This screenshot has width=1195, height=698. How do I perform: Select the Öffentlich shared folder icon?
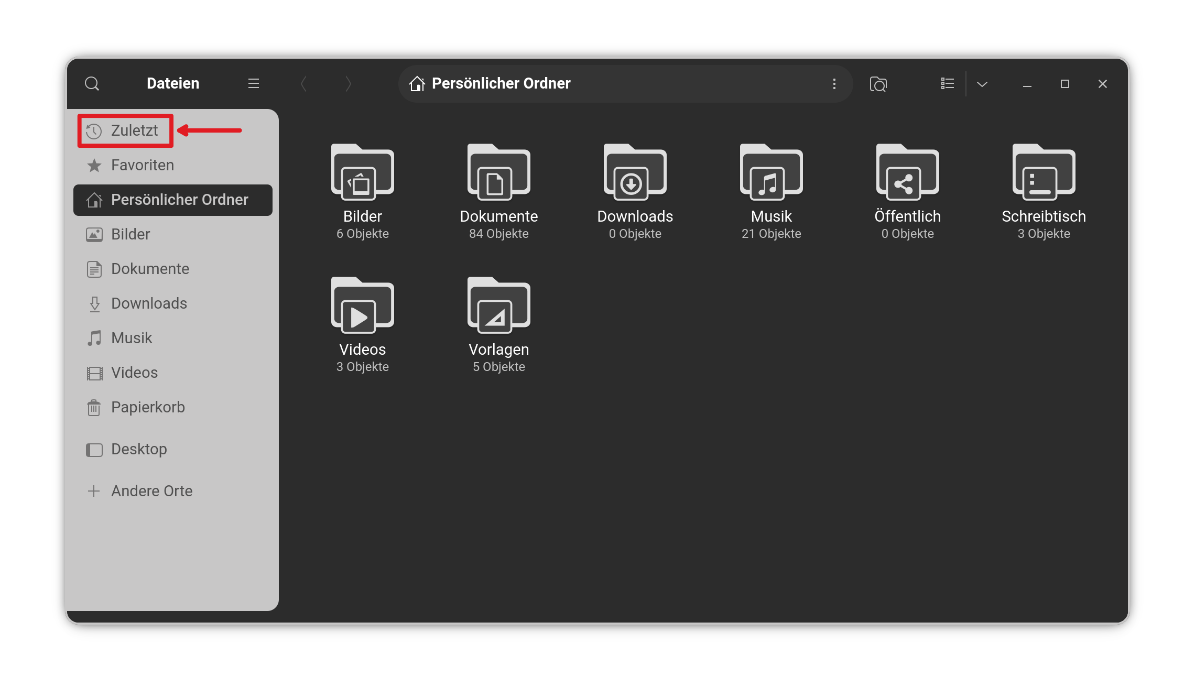click(x=907, y=173)
